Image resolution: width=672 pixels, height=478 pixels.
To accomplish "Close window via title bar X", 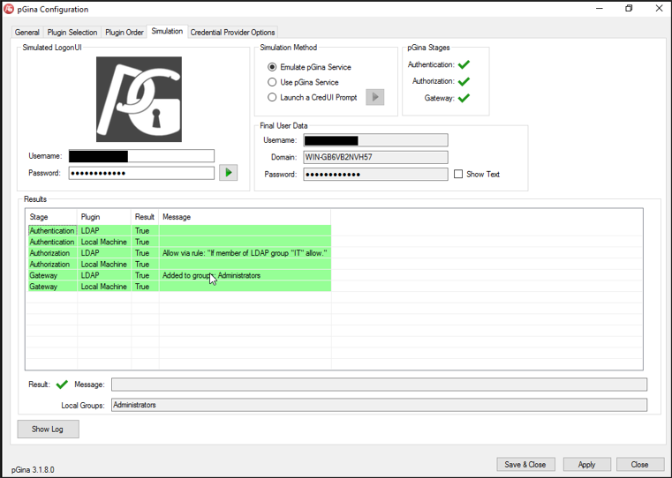I will pyautogui.click(x=659, y=9).
